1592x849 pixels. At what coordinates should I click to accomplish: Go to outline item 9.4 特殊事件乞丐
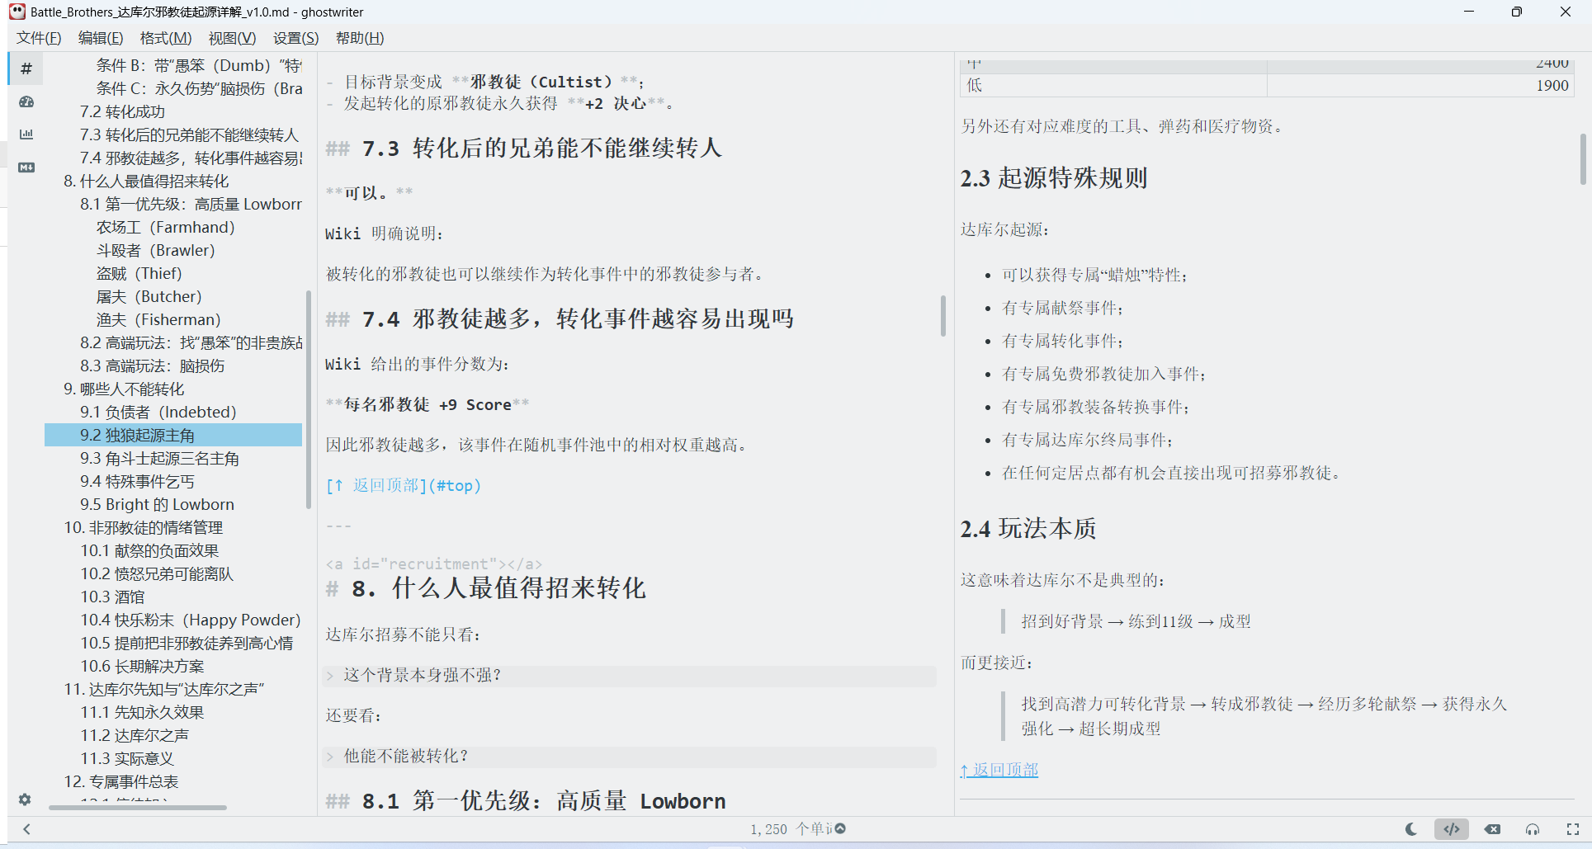click(x=137, y=481)
